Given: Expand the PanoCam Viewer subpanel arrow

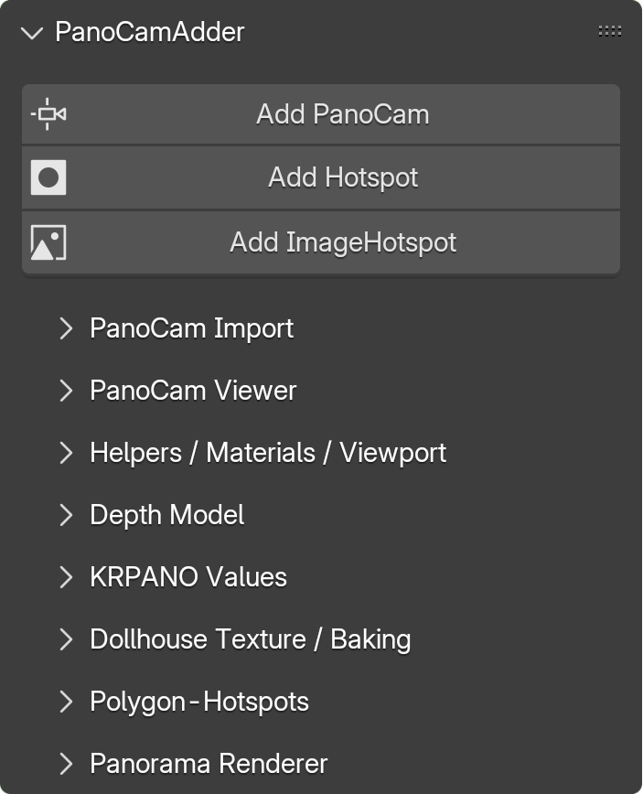Looking at the screenshot, I should (65, 391).
